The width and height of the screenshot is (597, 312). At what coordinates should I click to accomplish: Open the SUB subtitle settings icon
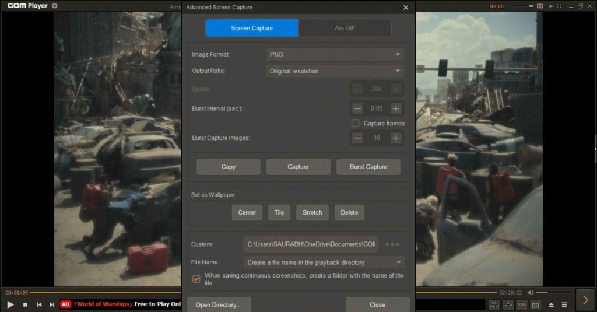pyautogui.click(x=522, y=305)
